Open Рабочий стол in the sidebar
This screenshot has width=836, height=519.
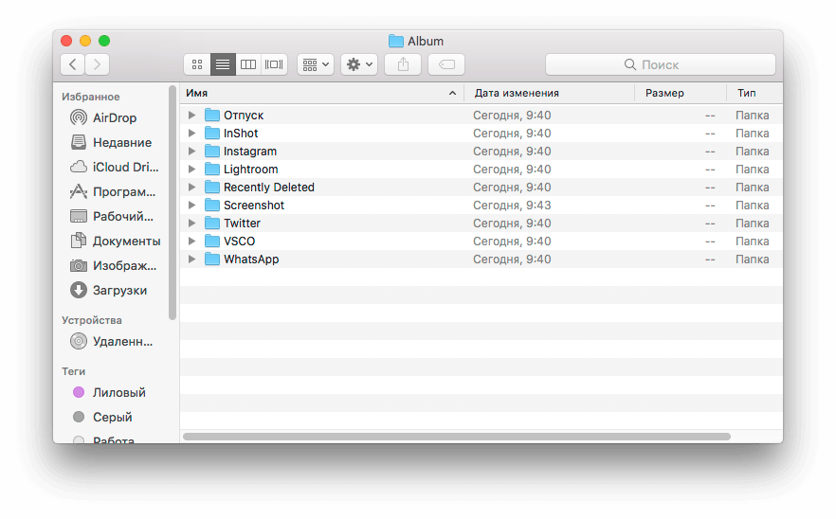(123, 216)
